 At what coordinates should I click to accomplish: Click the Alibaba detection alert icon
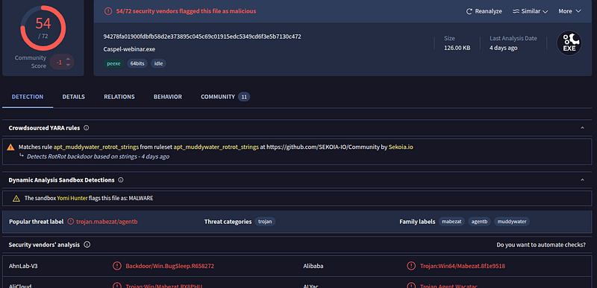click(x=411, y=266)
